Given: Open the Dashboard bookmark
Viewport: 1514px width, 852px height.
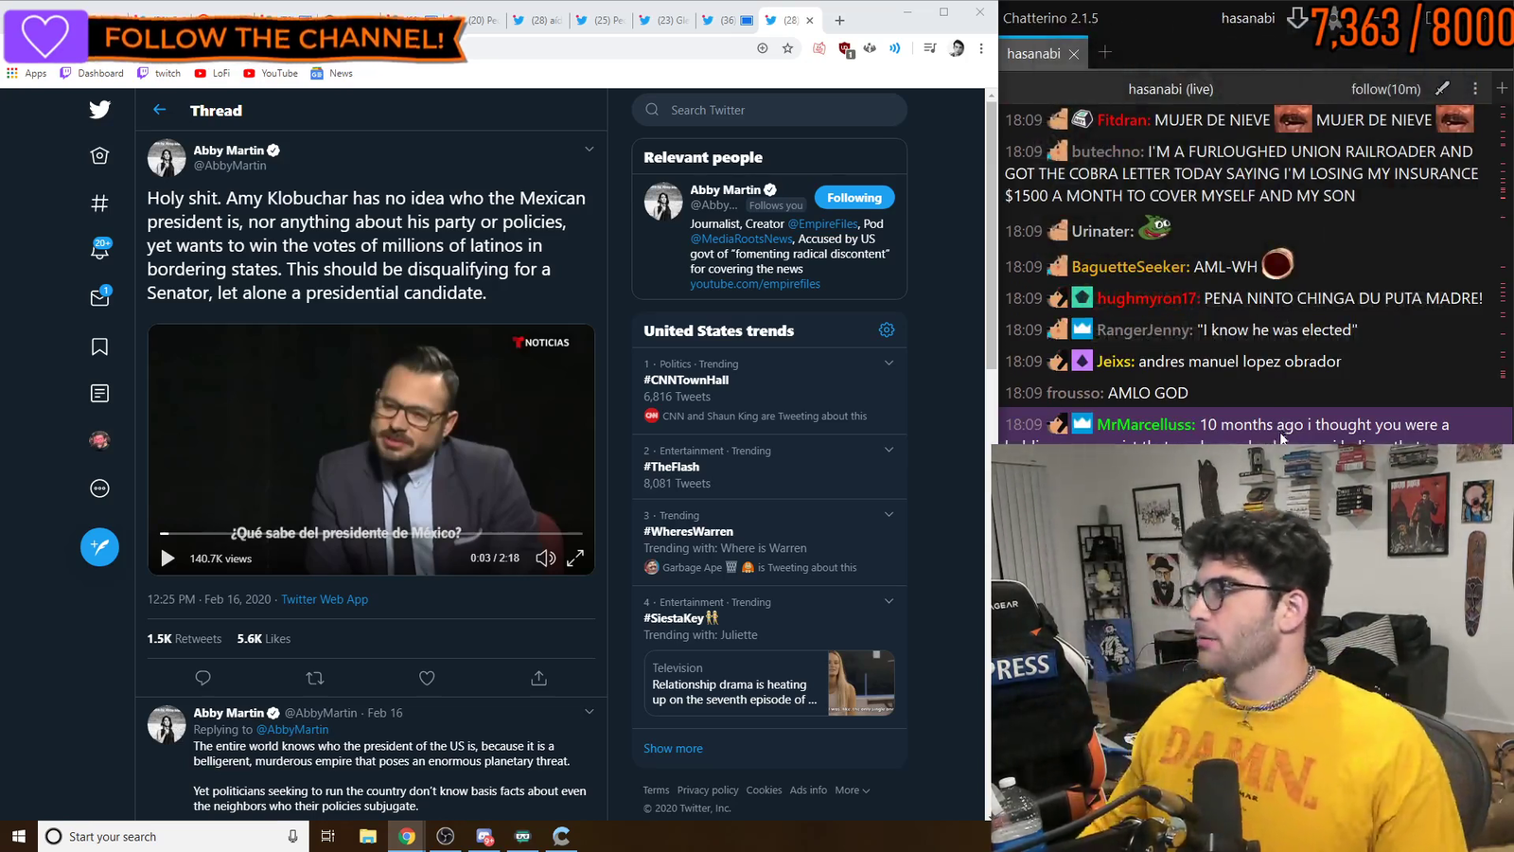Looking at the screenshot, I should [x=92, y=73].
